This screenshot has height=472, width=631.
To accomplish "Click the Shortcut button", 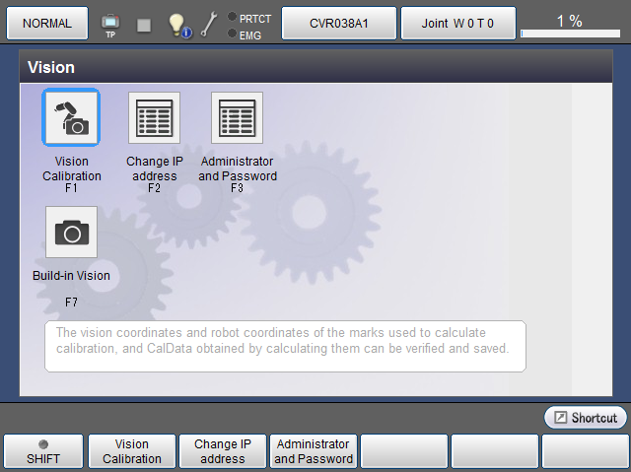I will click(x=586, y=418).
